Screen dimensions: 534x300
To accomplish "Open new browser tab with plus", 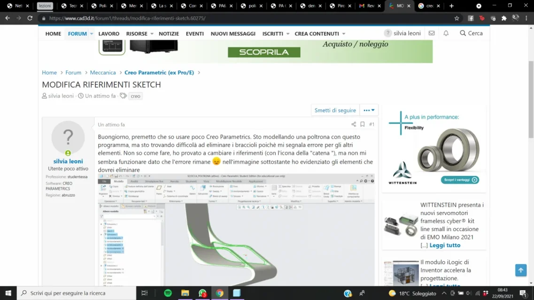I will point(452,6).
